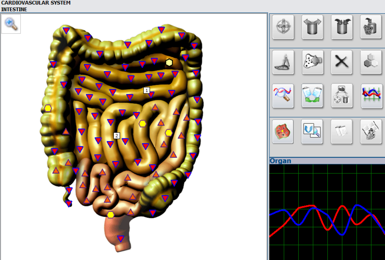Click the dotted shape with arrow icon
The width and height of the screenshot is (385, 260).
pyautogui.click(x=312, y=62)
